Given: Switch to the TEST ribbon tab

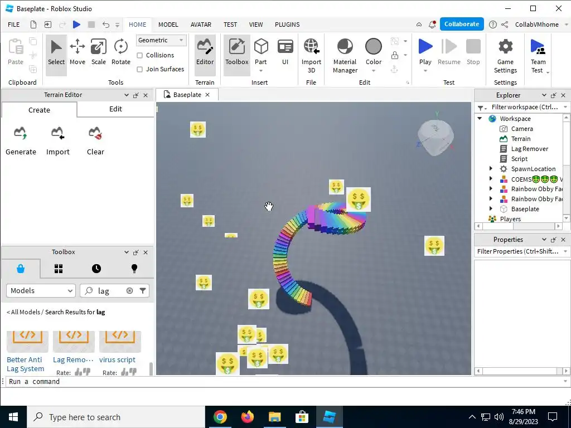Looking at the screenshot, I should tap(230, 25).
